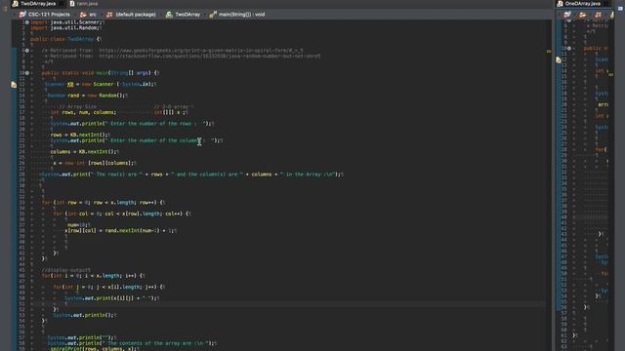Click the stackoverflow URL in the comment
The height and width of the screenshot is (351, 625).
[210, 57]
